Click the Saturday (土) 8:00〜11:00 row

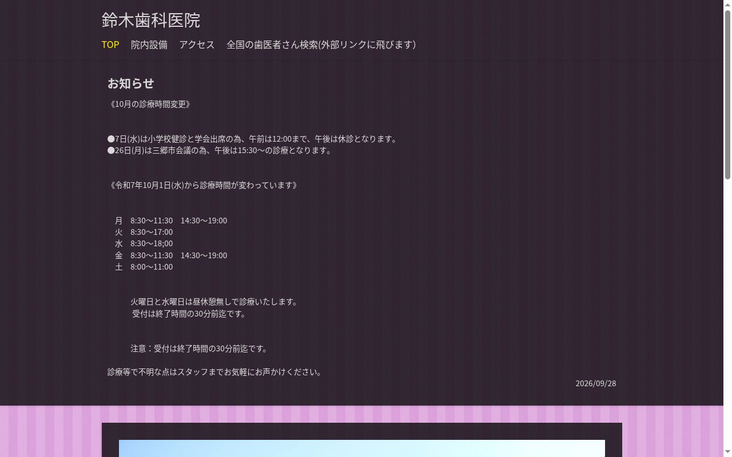144,267
